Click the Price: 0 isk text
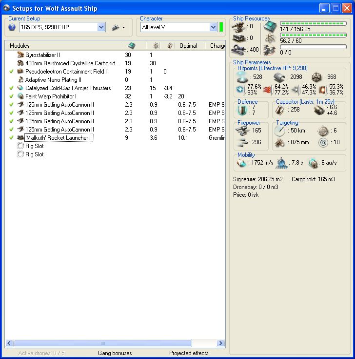The width and height of the screenshot is (355, 359). point(246,195)
